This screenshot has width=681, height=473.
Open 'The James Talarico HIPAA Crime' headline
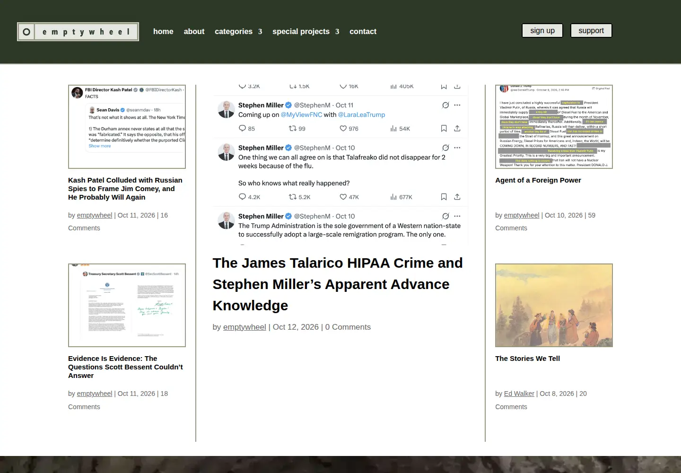[x=338, y=284]
